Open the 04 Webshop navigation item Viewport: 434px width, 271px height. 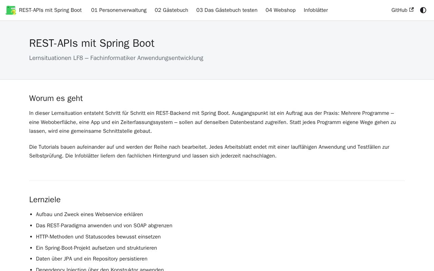click(280, 10)
